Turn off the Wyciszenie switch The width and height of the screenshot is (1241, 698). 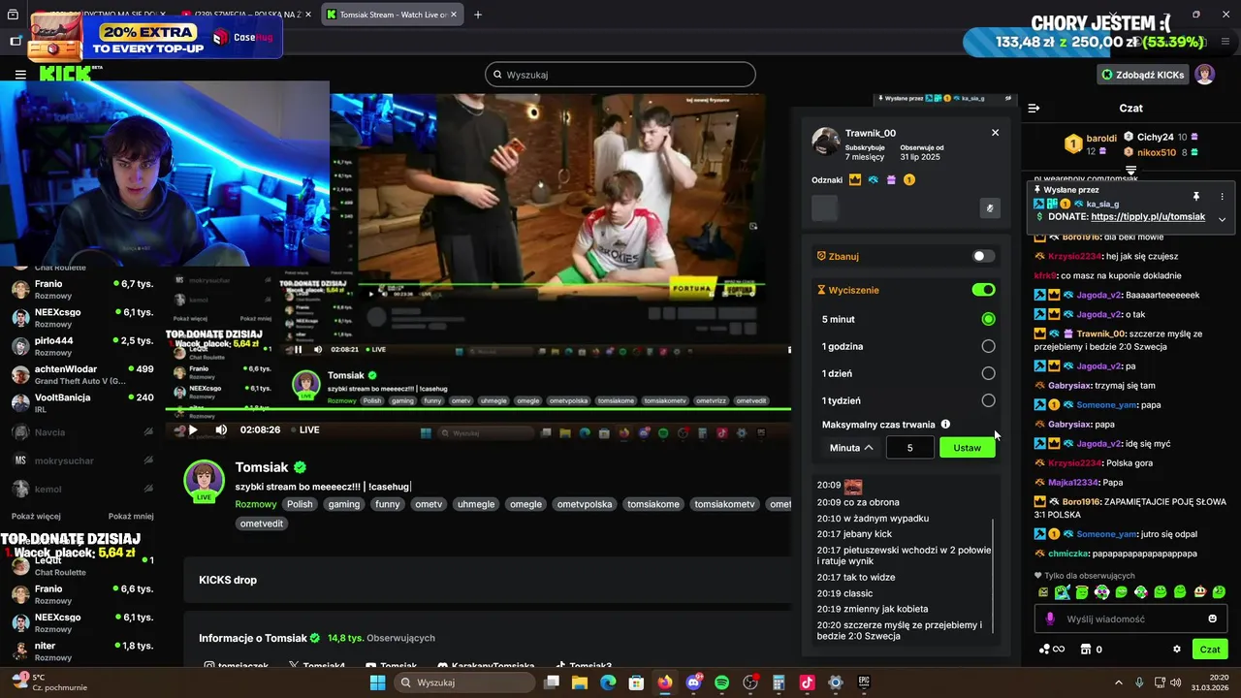[983, 290]
